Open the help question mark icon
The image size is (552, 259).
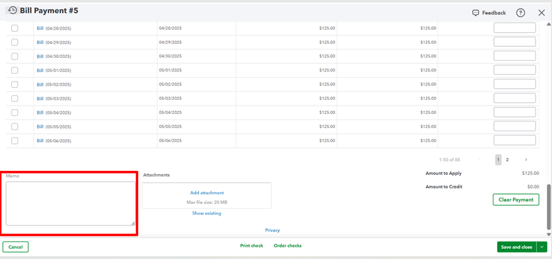click(521, 13)
